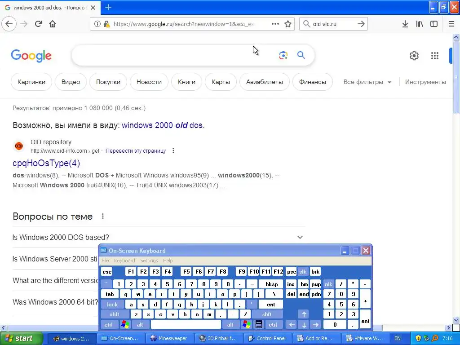The height and width of the screenshot is (345, 460).
Task: Toggle the lock (caps lock) key
Action: tap(112, 304)
